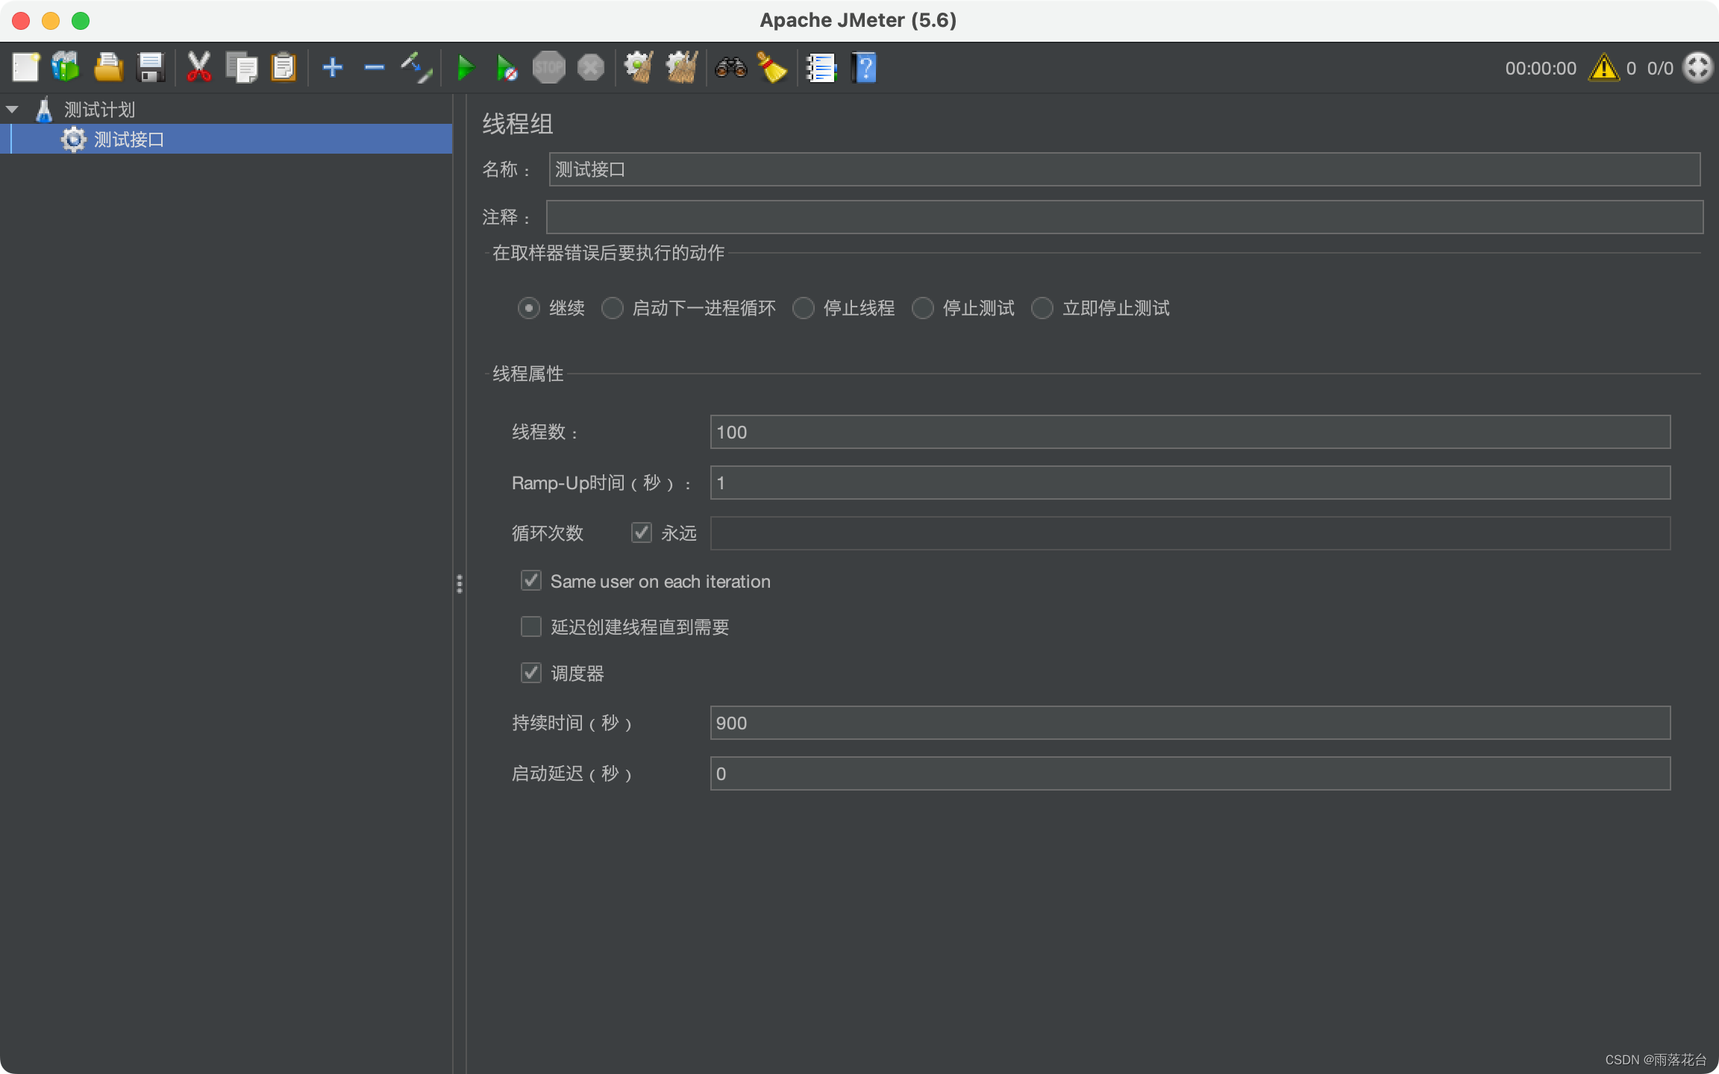Toggle the 永远 infinite loop checkbox
Viewport: 1719px width, 1074px height.
642,533
